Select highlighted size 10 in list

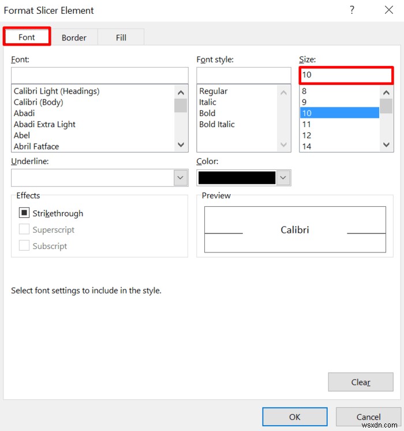click(339, 113)
